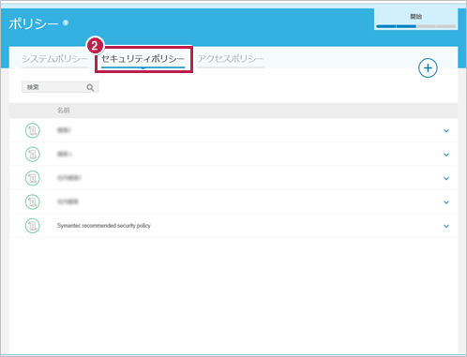
Task: Click the policy icon in the first row
Action: pos(33,130)
